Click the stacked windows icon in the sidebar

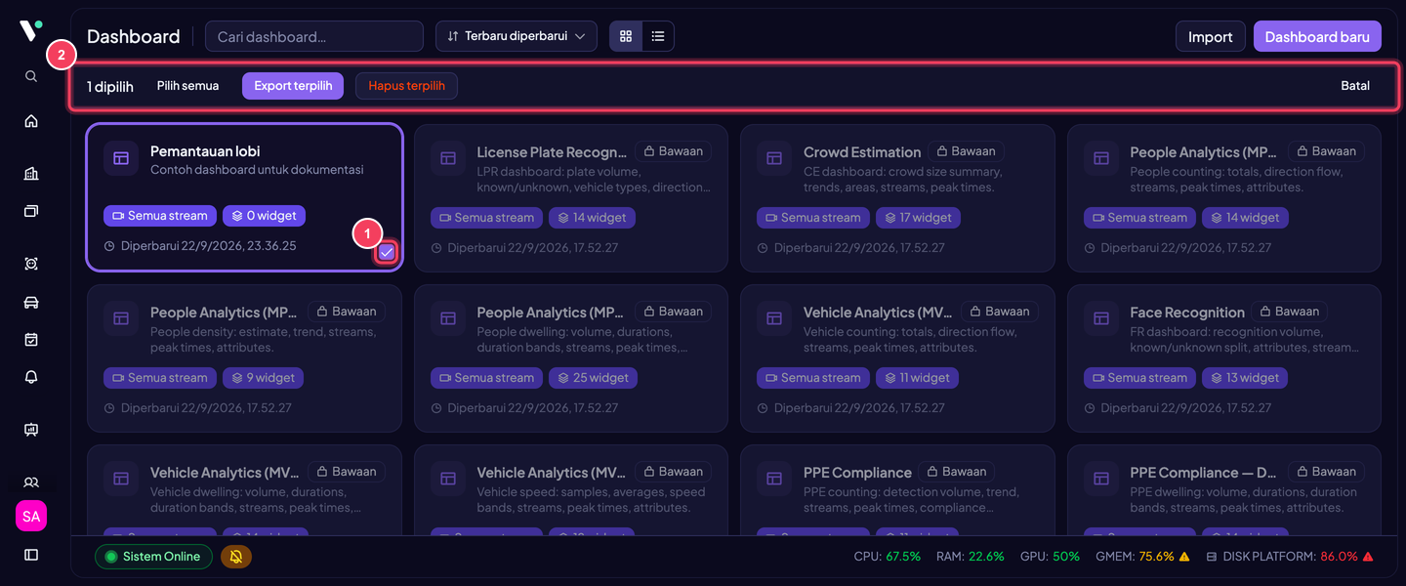(31, 211)
